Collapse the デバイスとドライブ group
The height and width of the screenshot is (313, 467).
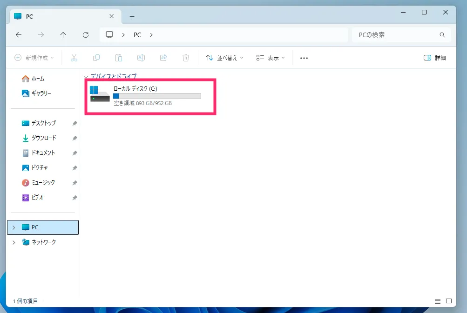[x=86, y=77]
